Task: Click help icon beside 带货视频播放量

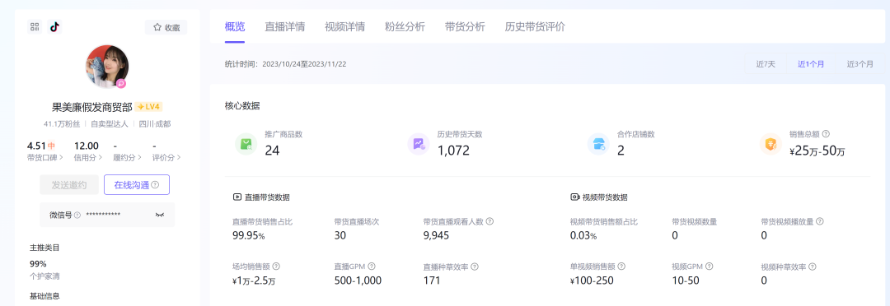Action: click(x=820, y=221)
